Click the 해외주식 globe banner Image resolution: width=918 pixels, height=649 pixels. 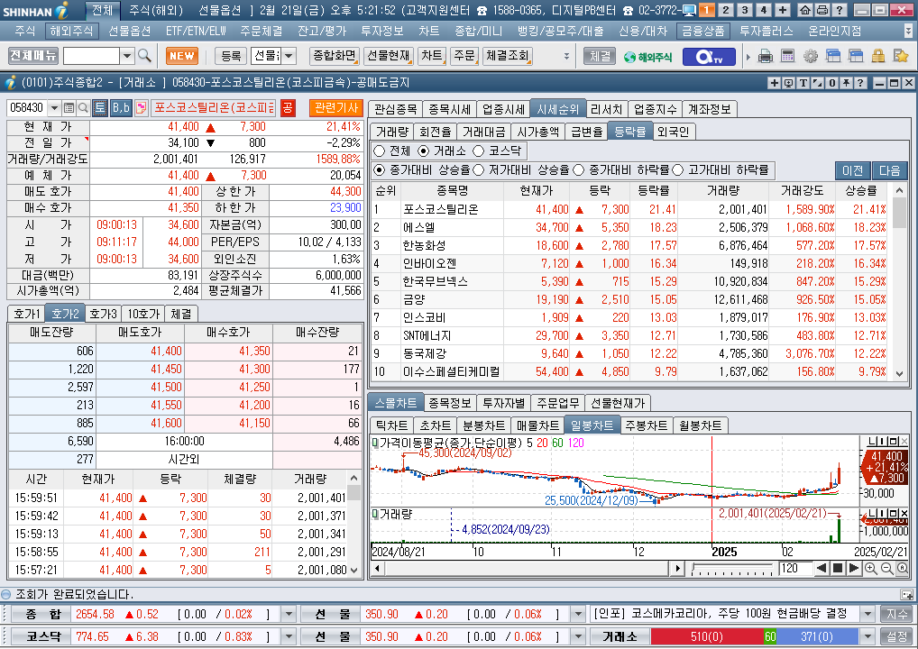(647, 57)
